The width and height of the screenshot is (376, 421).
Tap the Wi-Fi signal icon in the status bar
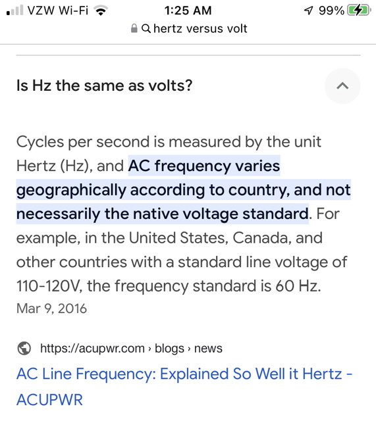101,11
